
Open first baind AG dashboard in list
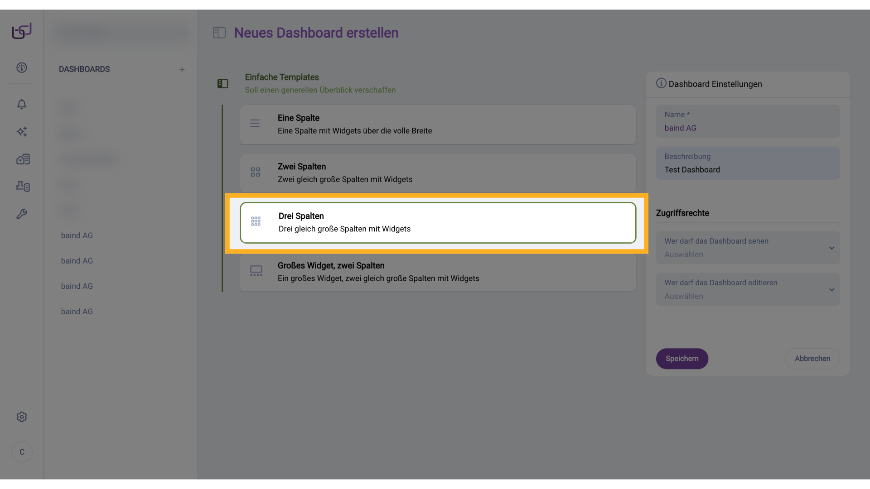(77, 235)
